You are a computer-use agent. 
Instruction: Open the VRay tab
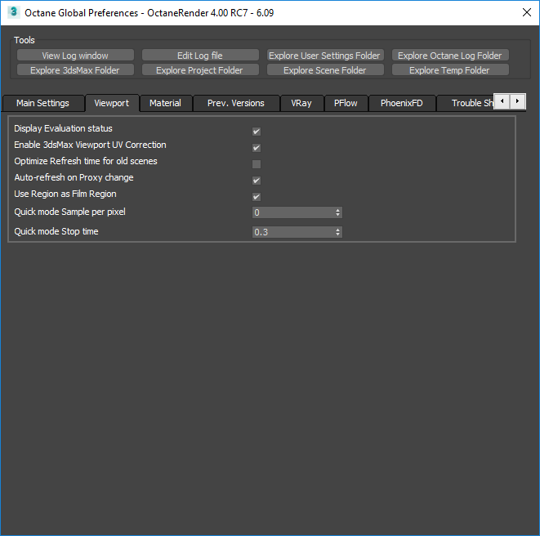301,103
